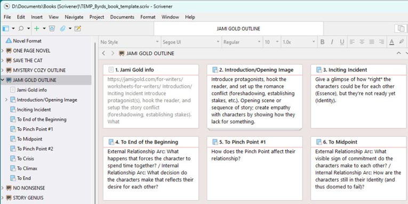Viewport: 408px width, 204px height.
Task: Open the No Style dropdown
Action: [130, 42]
